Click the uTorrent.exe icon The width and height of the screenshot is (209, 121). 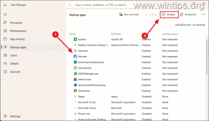click(75, 68)
